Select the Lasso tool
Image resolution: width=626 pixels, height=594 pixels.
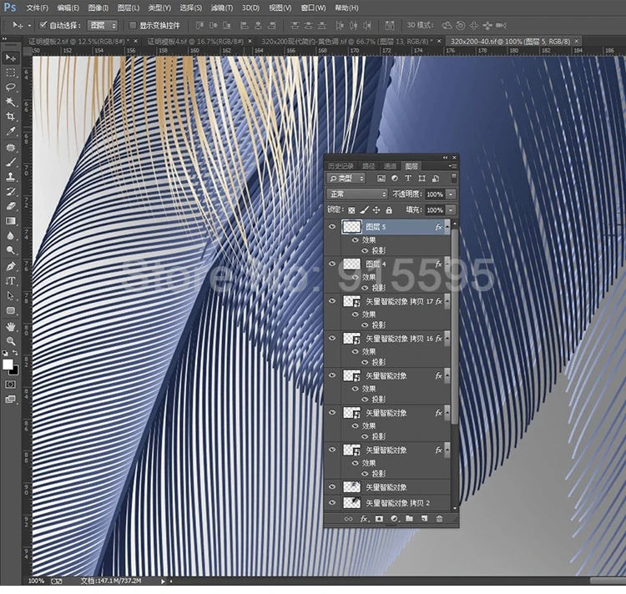11,87
